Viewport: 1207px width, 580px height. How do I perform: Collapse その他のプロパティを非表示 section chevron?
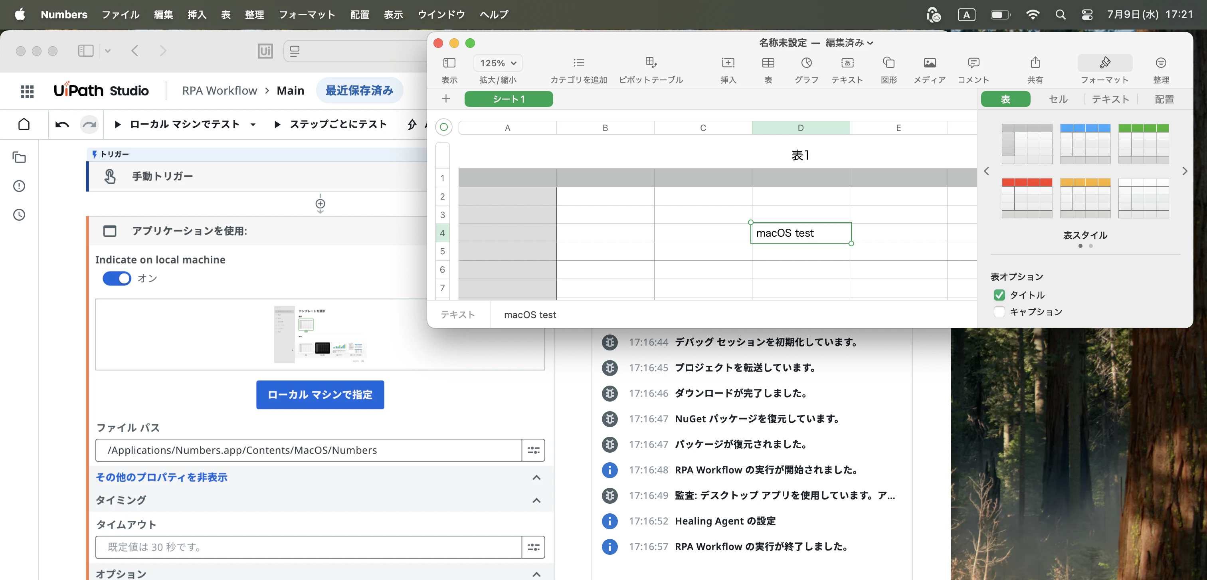(x=536, y=477)
